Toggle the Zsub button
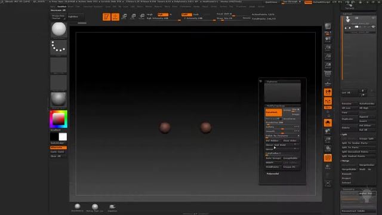This screenshot has width=382, height=215. tap(196, 14)
